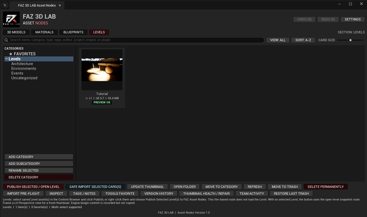Image resolution: width=367 pixels, height=217 pixels.
Task: Toggle favorite for selected card
Action: pyautogui.click(x=120, y=193)
